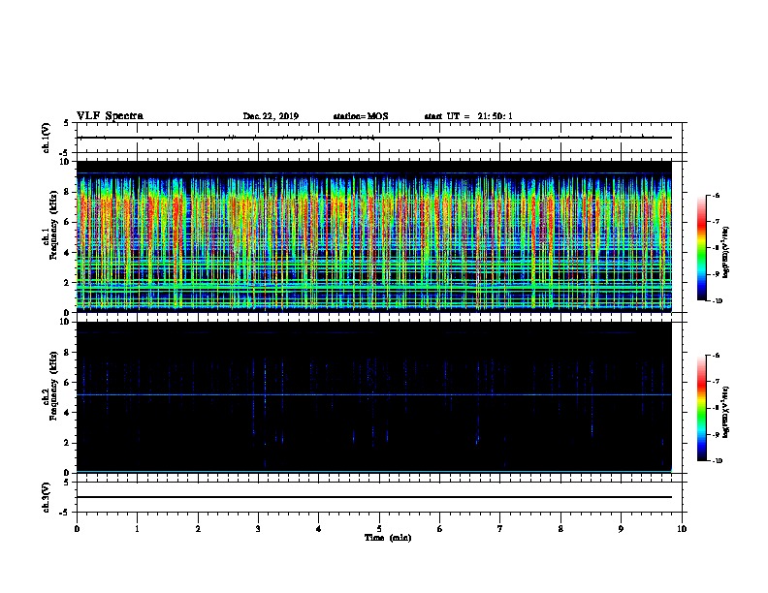This screenshot has width=768, height=593.
Task: Click the "4" kHz tick of ch.1 spectrogram
Action: [x=68, y=253]
